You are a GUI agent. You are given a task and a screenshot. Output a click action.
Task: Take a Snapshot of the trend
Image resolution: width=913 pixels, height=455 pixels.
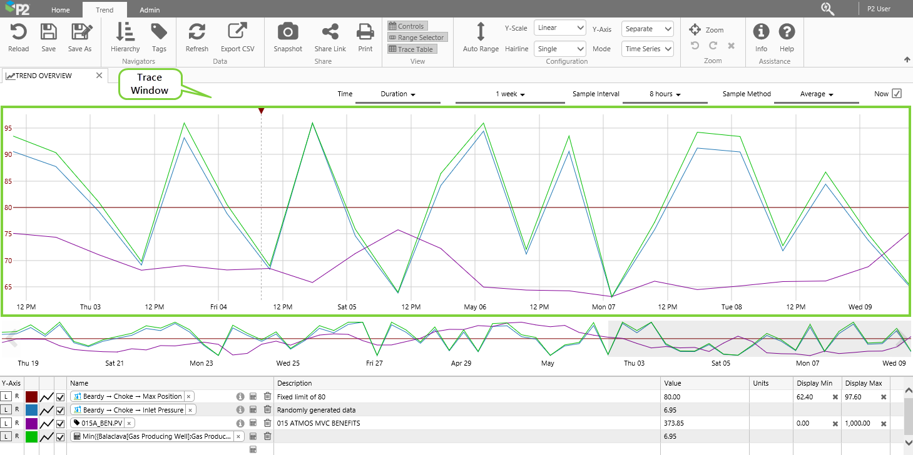coord(287,32)
